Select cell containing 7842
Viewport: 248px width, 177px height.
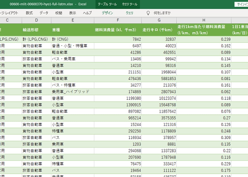[x=118, y=39]
